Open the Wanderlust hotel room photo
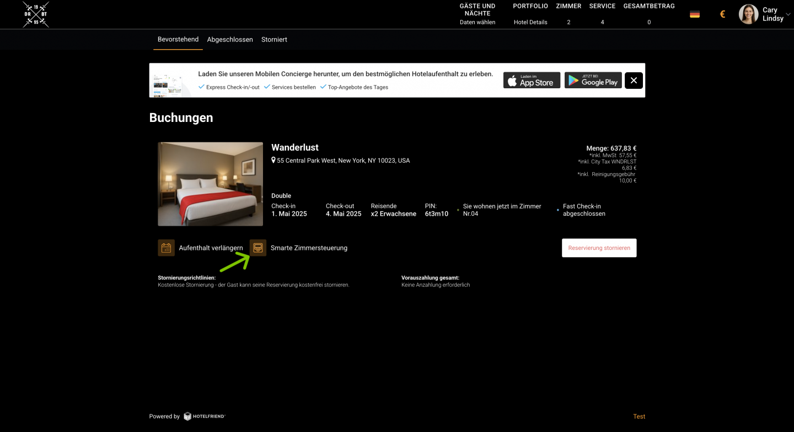This screenshot has height=432, width=794. click(x=211, y=184)
